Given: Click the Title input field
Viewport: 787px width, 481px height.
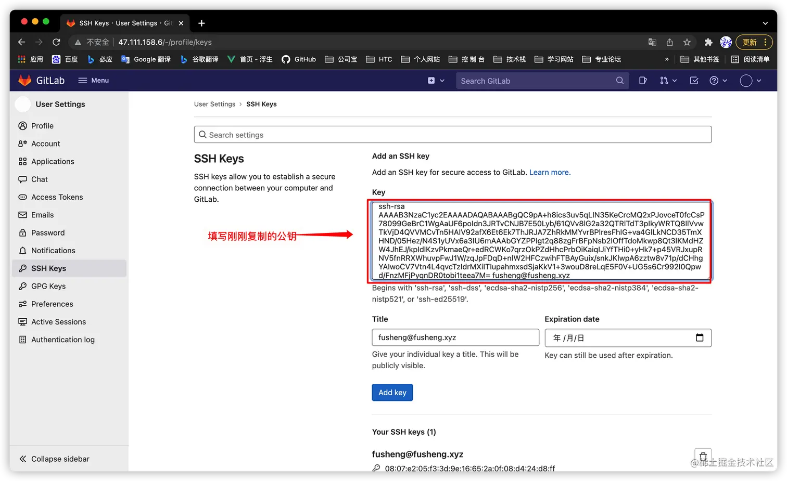Looking at the screenshot, I should (455, 337).
